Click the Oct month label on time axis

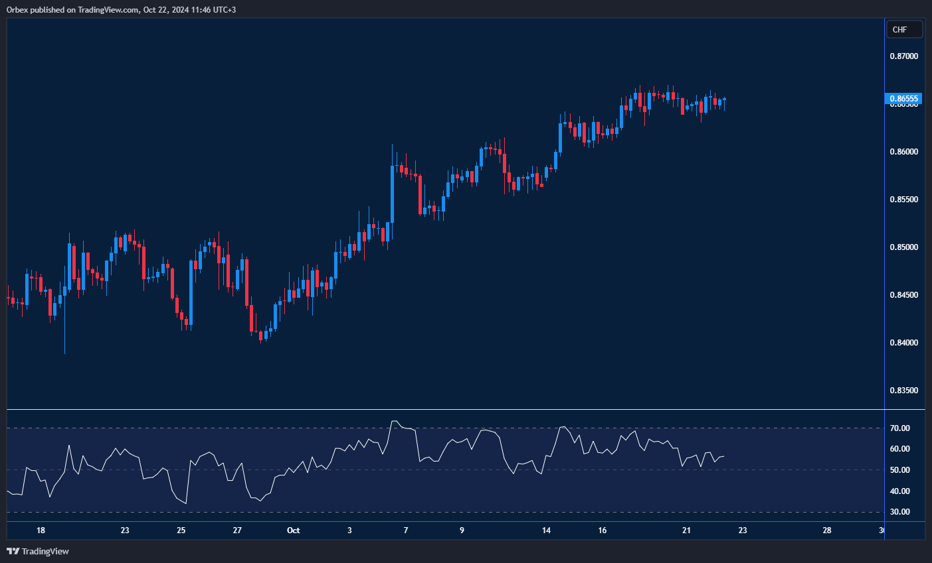293,531
